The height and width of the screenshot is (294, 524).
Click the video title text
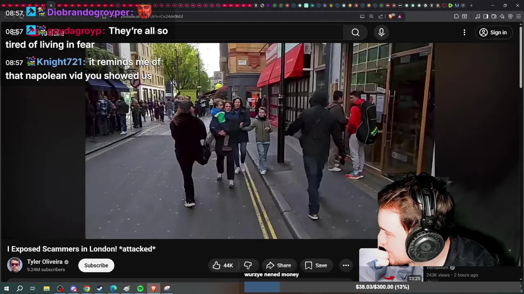81,249
